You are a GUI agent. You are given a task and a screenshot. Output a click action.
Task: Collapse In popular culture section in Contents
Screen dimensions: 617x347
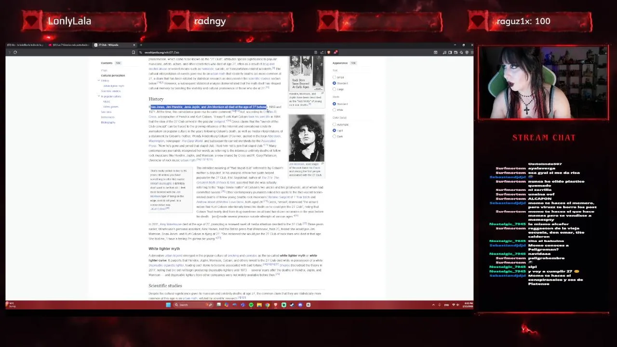[x=99, y=96]
